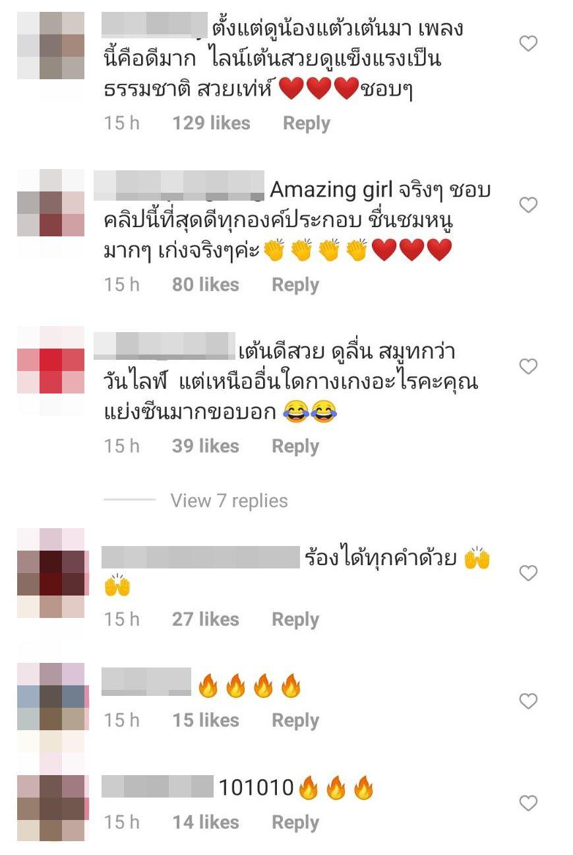View who gave 39 likes
This screenshot has width=573, height=855.
click(x=206, y=446)
